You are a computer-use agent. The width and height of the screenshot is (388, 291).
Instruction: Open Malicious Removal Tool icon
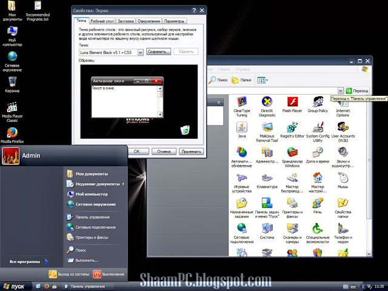point(267,132)
